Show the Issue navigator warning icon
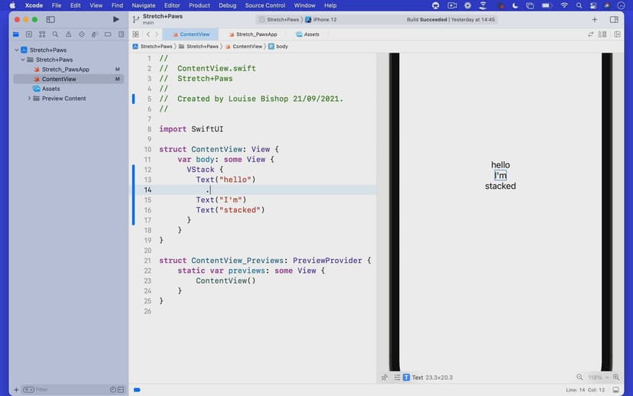The height and width of the screenshot is (396, 633). point(68,34)
